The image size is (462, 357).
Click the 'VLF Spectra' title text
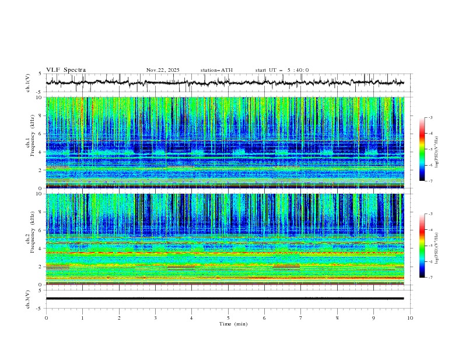pos(66,70)
